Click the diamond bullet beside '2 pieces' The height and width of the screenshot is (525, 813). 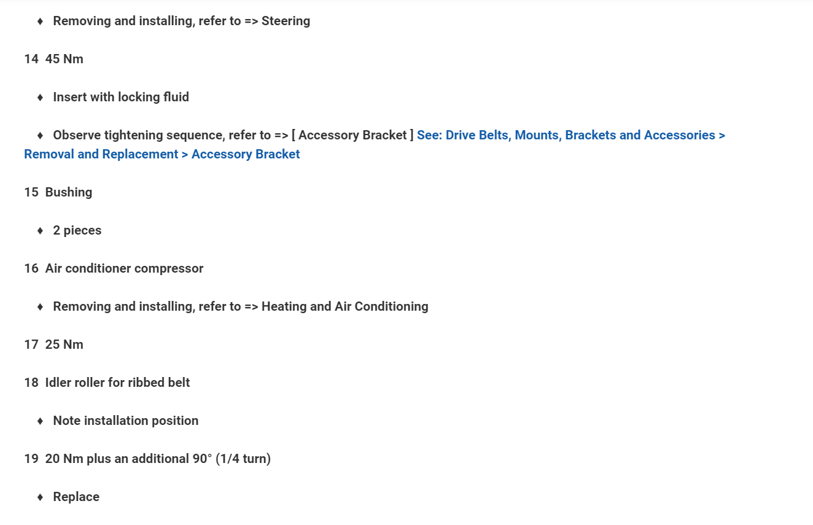(x=41, y=230)
